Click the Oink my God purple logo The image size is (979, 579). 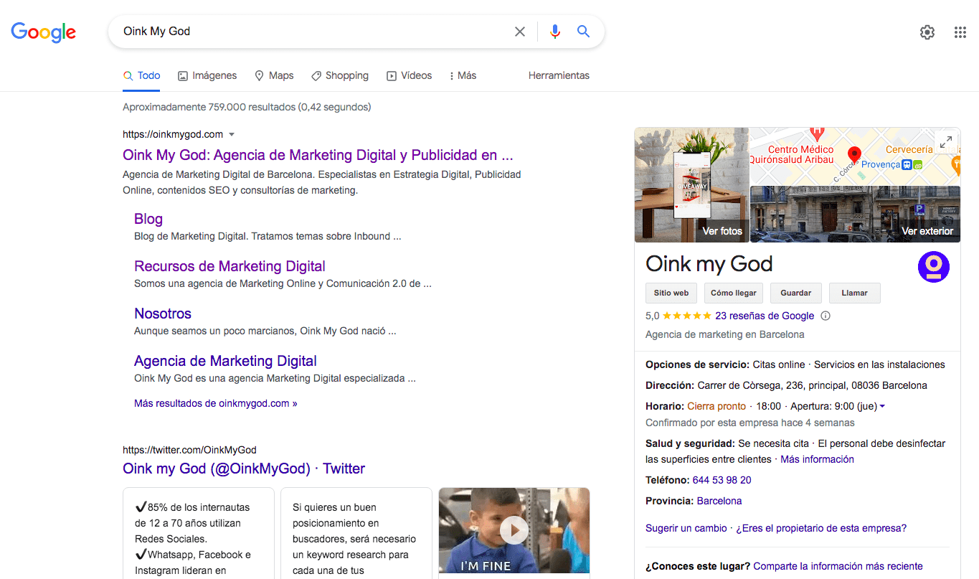[x=933, y=267]
